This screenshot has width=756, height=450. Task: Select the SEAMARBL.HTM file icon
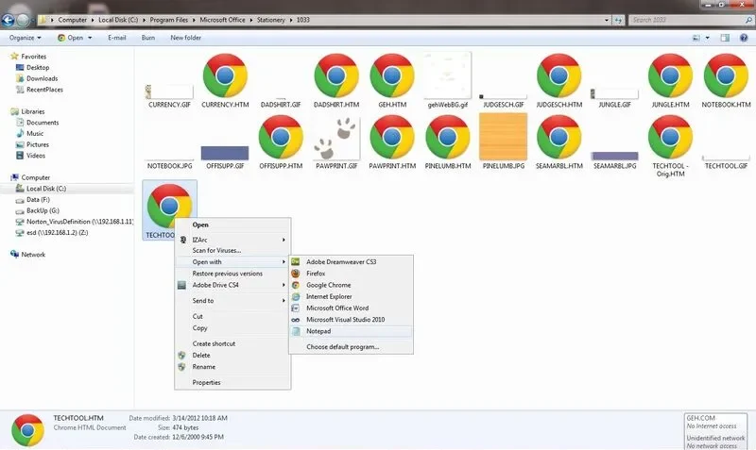tap(559, 137)
